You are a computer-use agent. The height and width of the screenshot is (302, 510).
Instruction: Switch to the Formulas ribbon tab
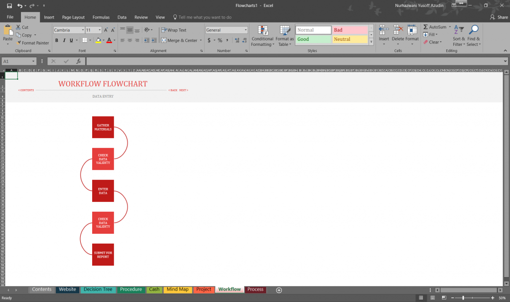(x=101, y=16)
